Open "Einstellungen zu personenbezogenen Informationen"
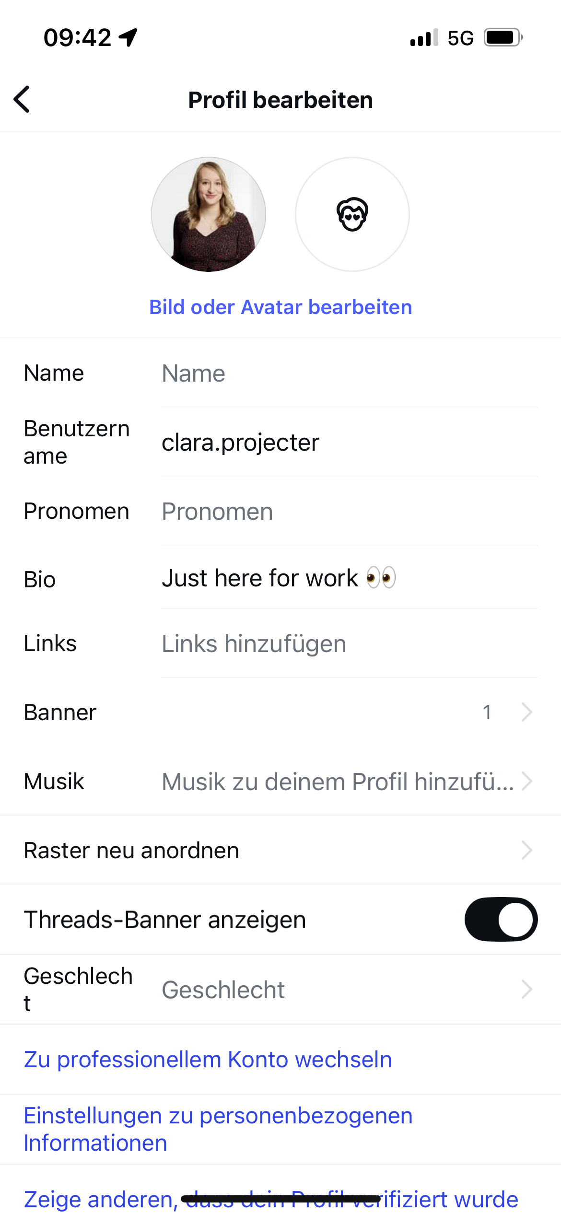The image size is (561, 1214). pos(218,1129)
